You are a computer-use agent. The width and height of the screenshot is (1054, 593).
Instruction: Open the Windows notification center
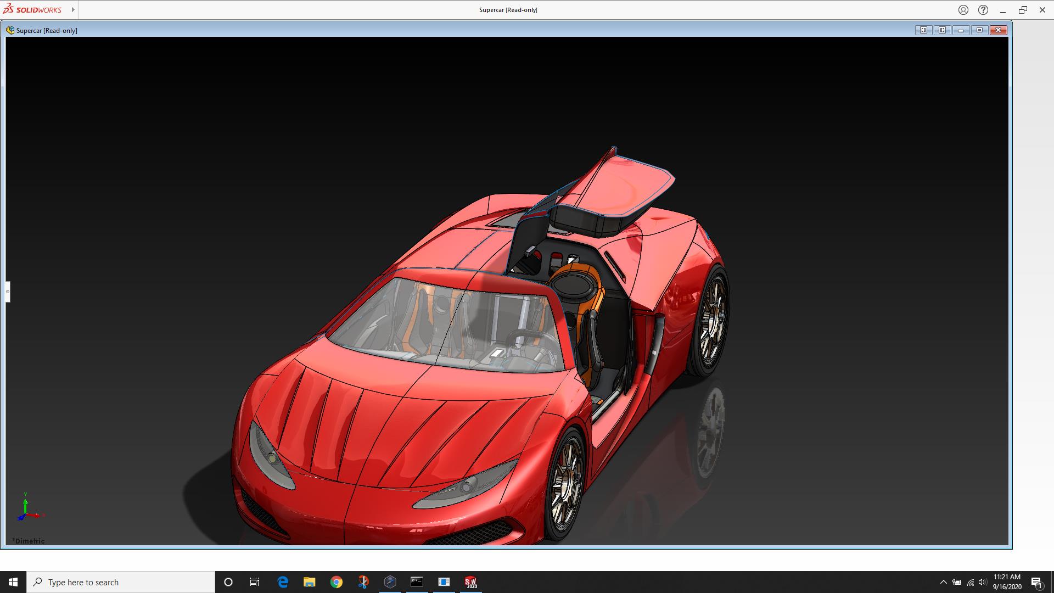pyautogui.click(x=1036, y=582)
